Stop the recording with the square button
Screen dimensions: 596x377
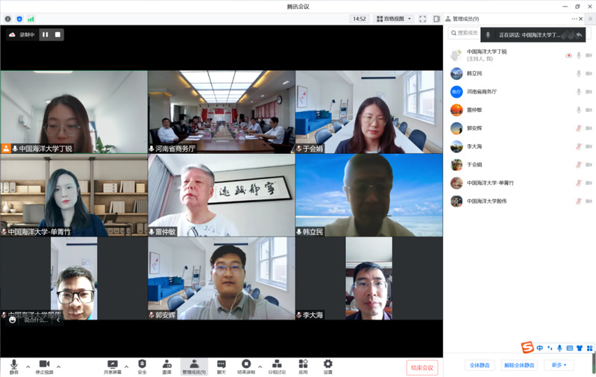click(x=57, y=34)
